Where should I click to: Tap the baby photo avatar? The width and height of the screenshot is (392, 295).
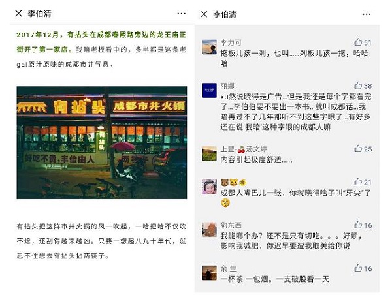pos(209,187)
